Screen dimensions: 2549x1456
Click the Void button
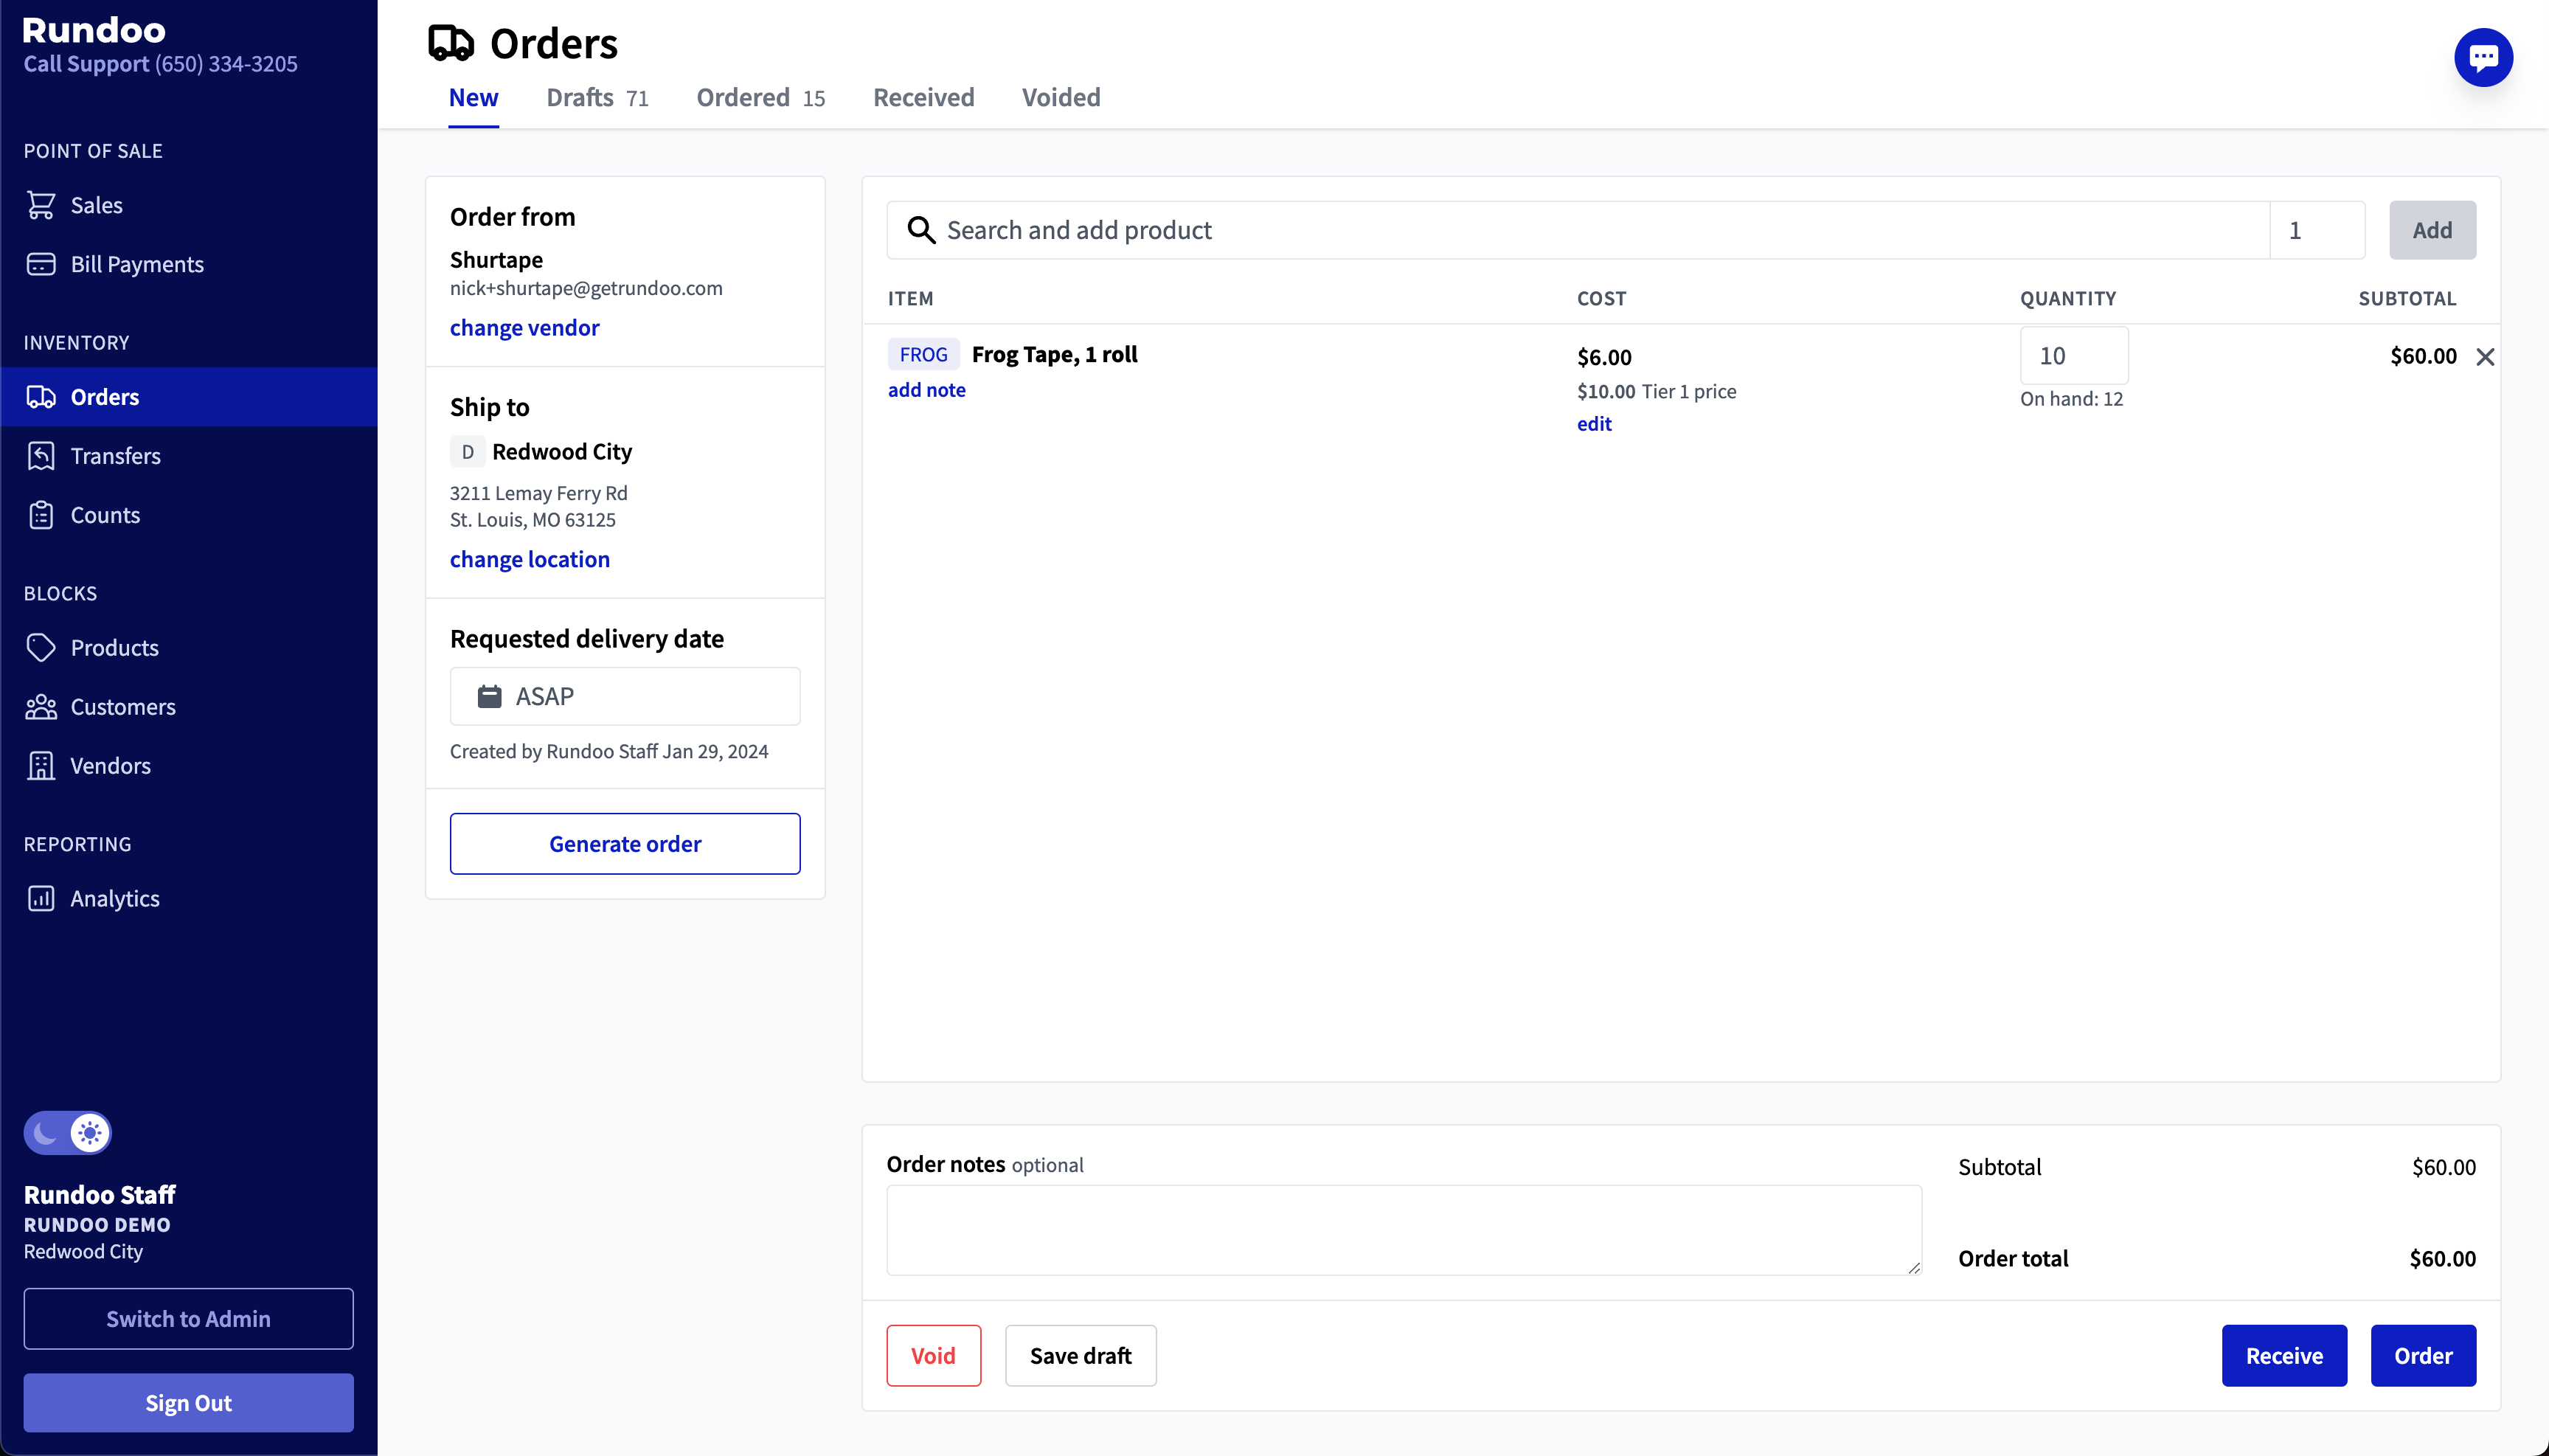[933, 1356]
